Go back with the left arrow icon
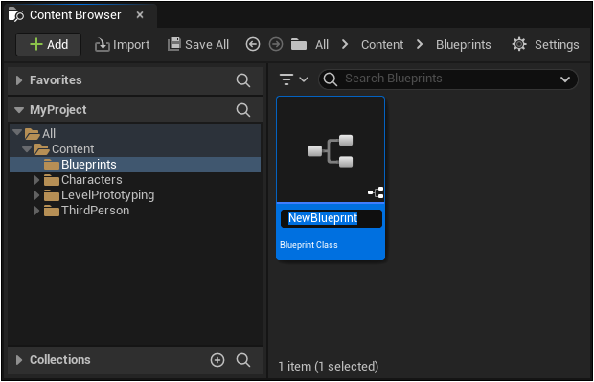This screenshot has width=594, height=382. pos(253,44)
